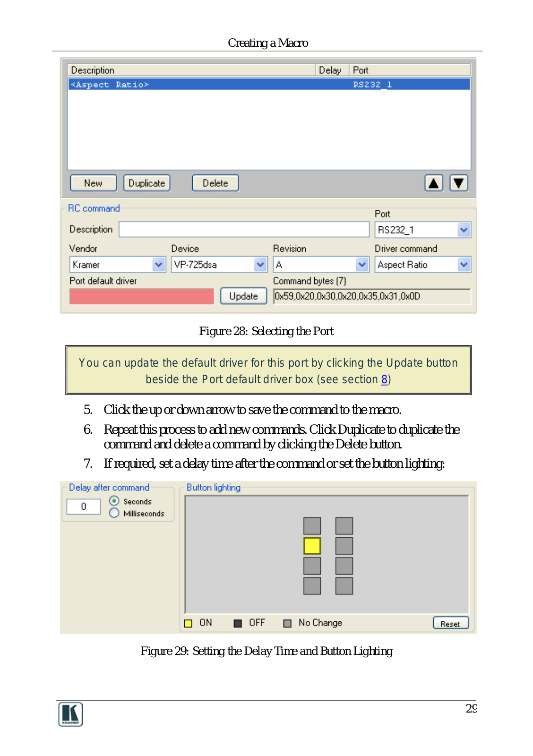Click the bottom-right gray button square
This screenshot has width=533, height=756.
(x=344, y=586)
